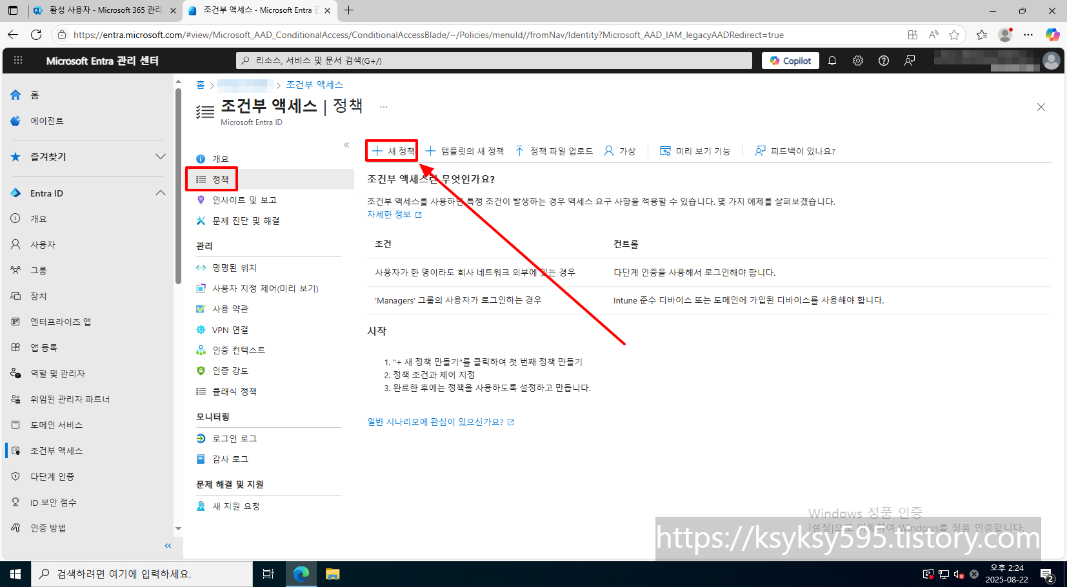Click the resource search field
Screen dimensions: 1067x587
(x=494, y=61)
